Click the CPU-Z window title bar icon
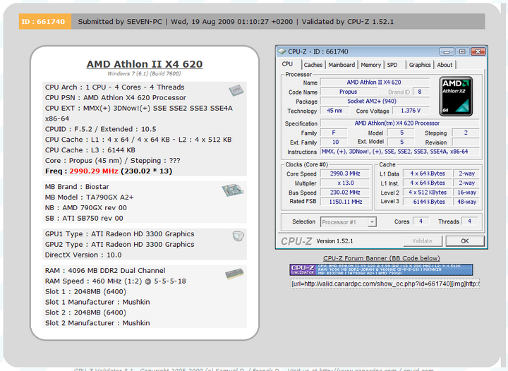The image size is (508, 371). pos(282,51)
